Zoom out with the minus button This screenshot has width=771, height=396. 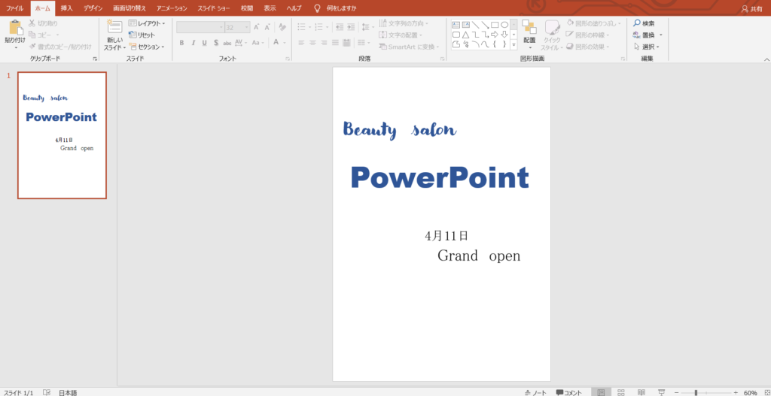pyautogui.click(x=676, y=392)
